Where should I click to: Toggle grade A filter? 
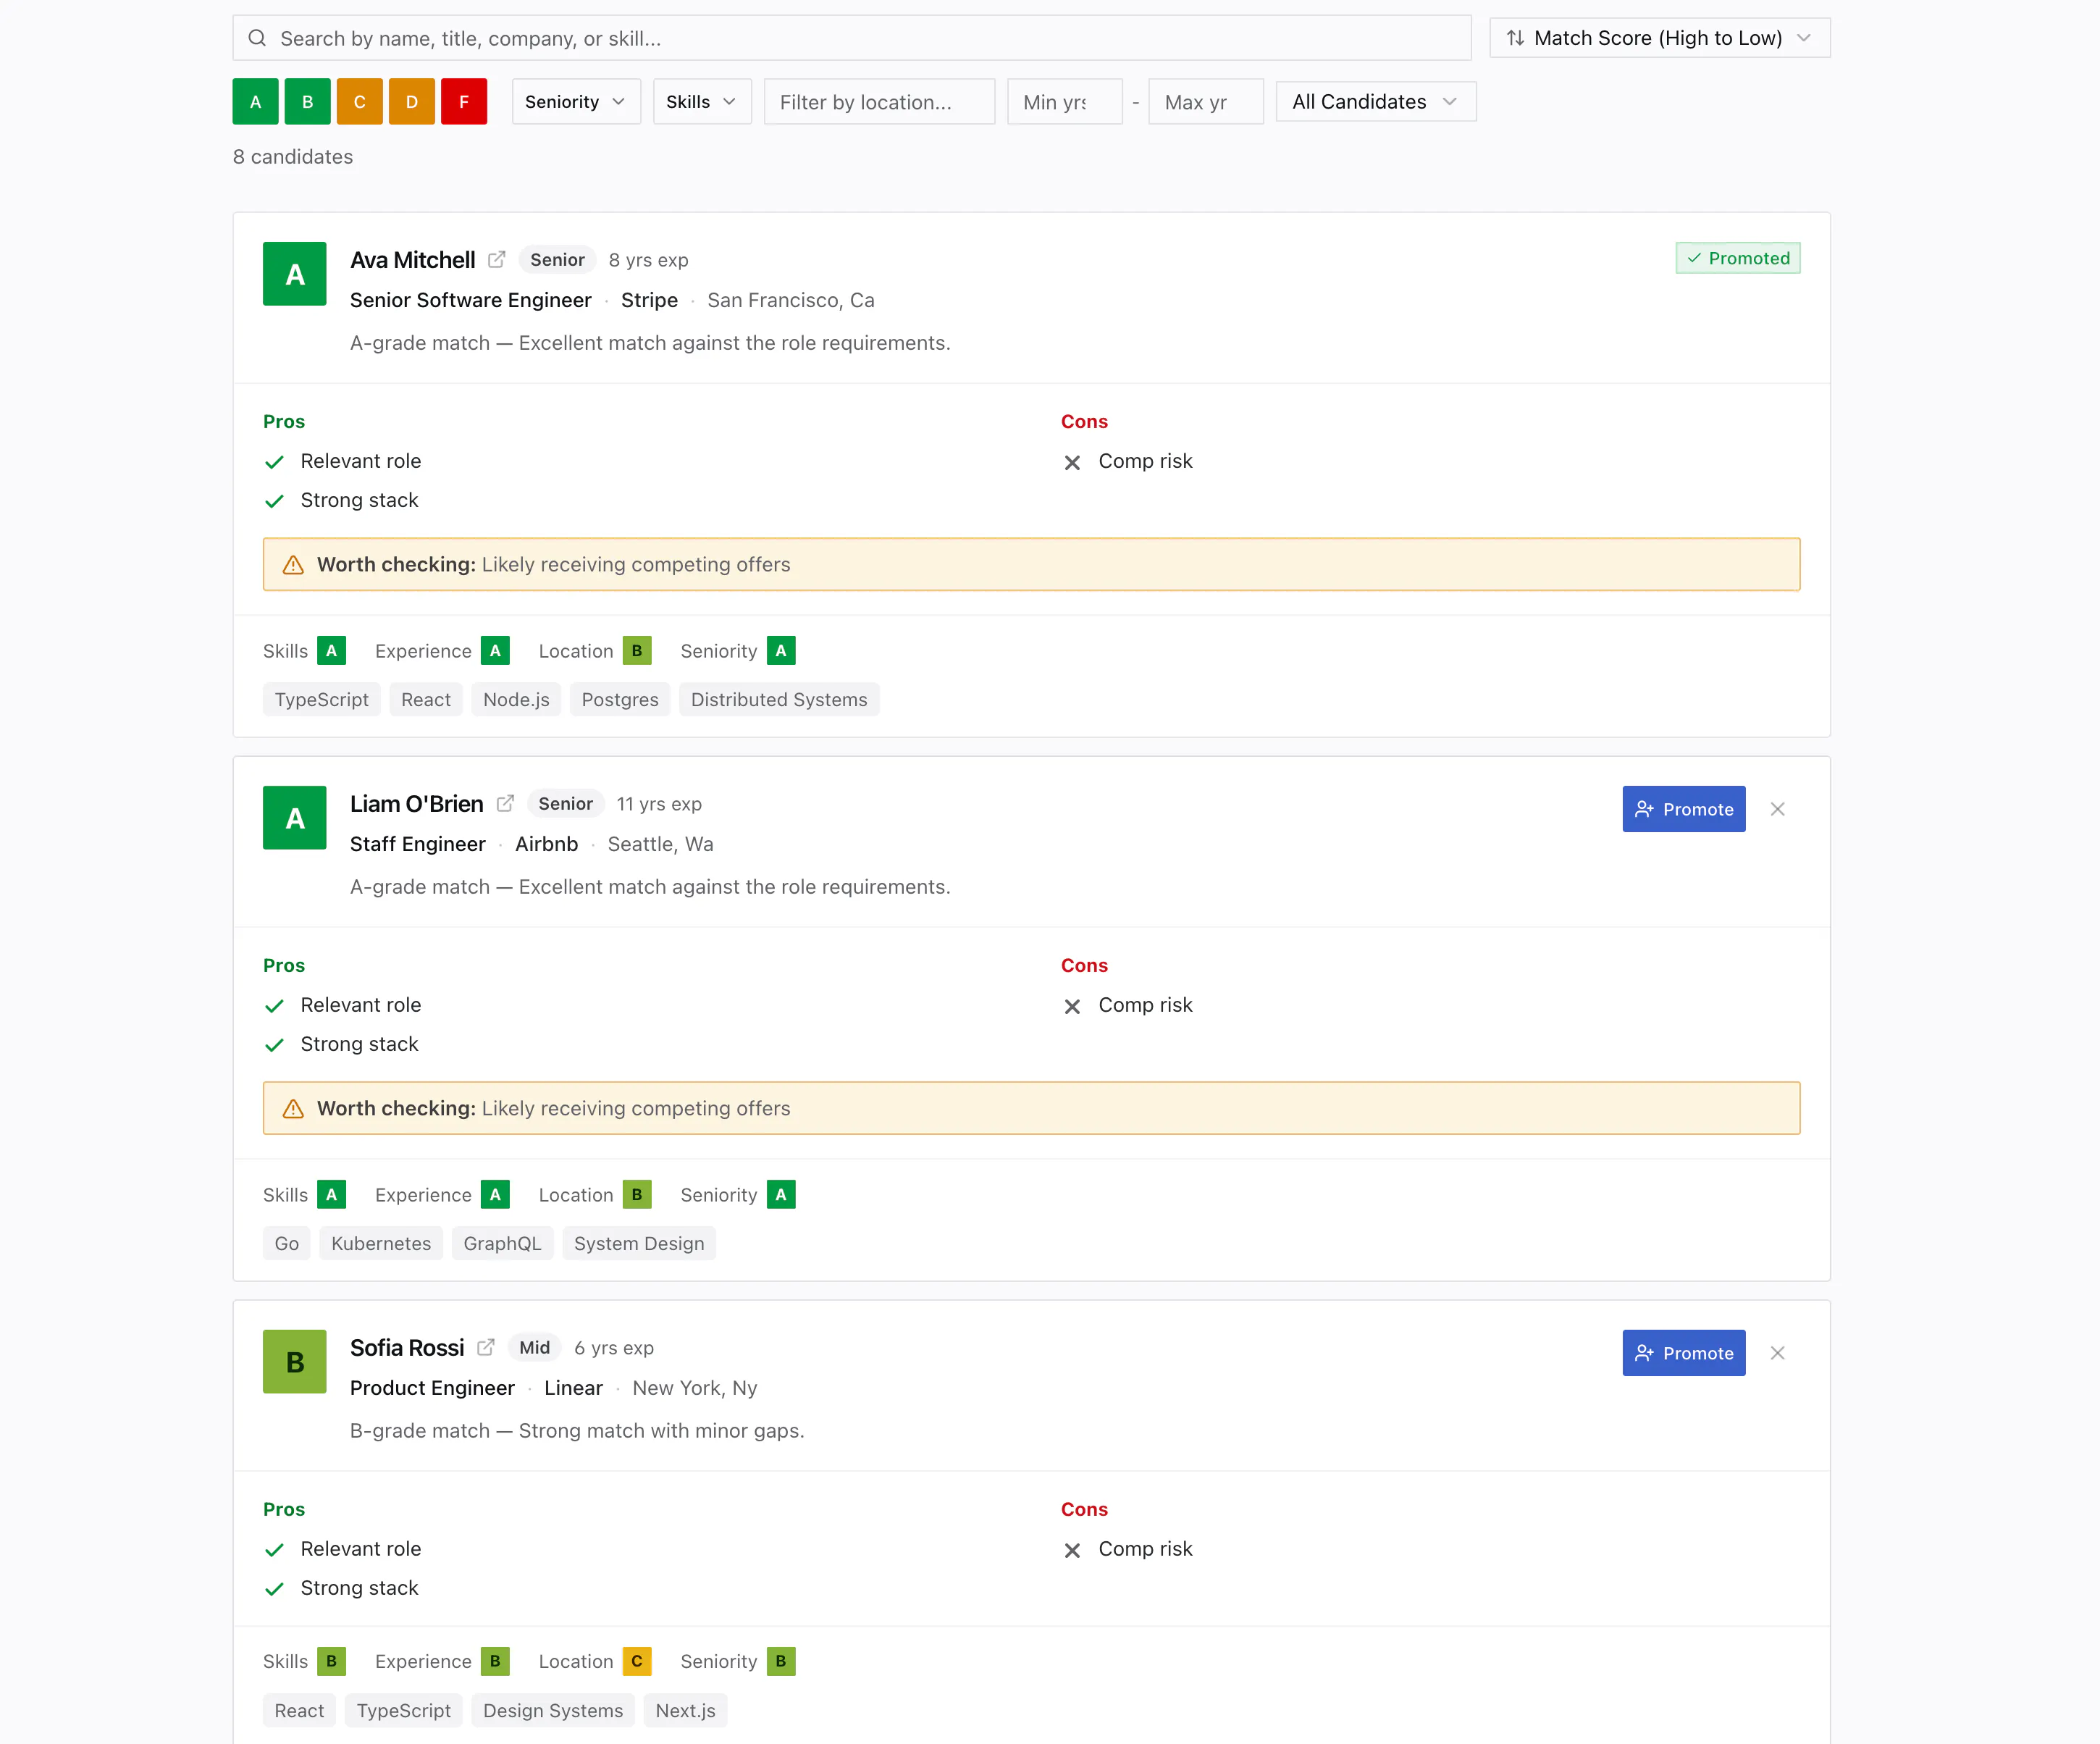coord(256,101)
